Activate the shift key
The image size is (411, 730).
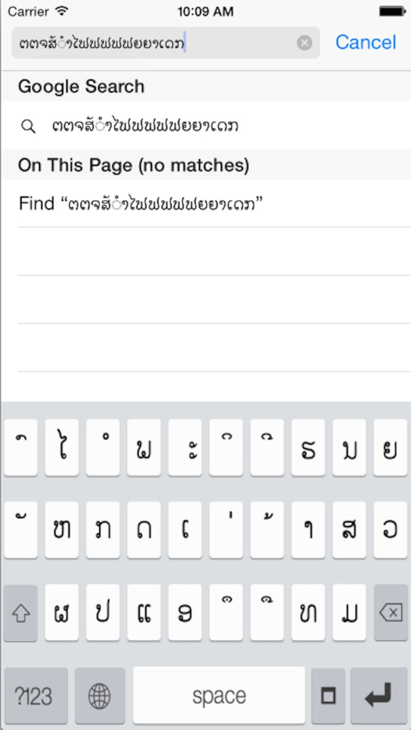click(21, 613)
